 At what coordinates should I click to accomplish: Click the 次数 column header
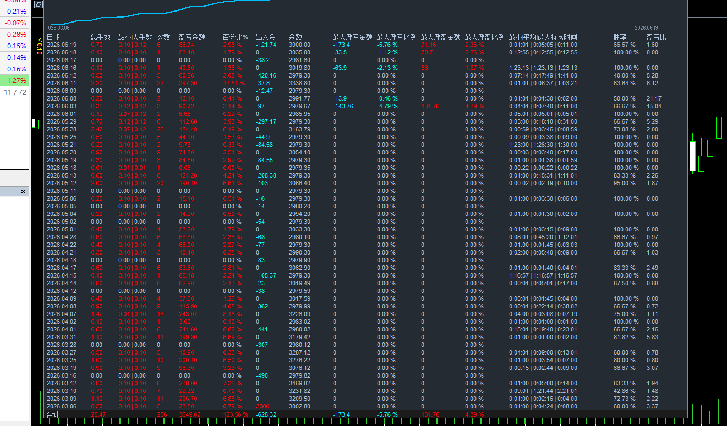(x=163, y=37)
